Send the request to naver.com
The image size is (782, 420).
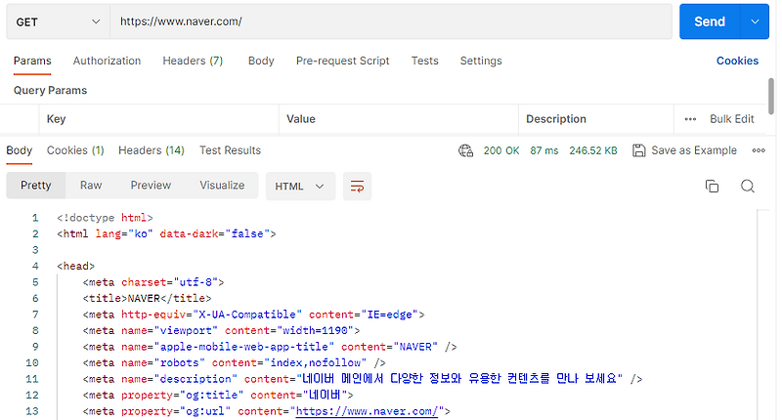tap(710, 21)
